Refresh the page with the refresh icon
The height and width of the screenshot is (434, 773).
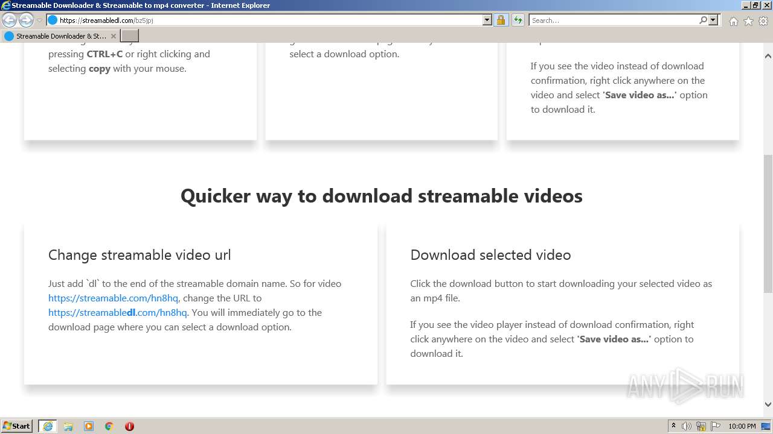coord(518,20)
